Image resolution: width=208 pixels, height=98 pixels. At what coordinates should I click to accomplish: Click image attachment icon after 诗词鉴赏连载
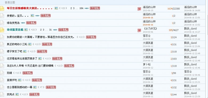click(x=26, y=30)
